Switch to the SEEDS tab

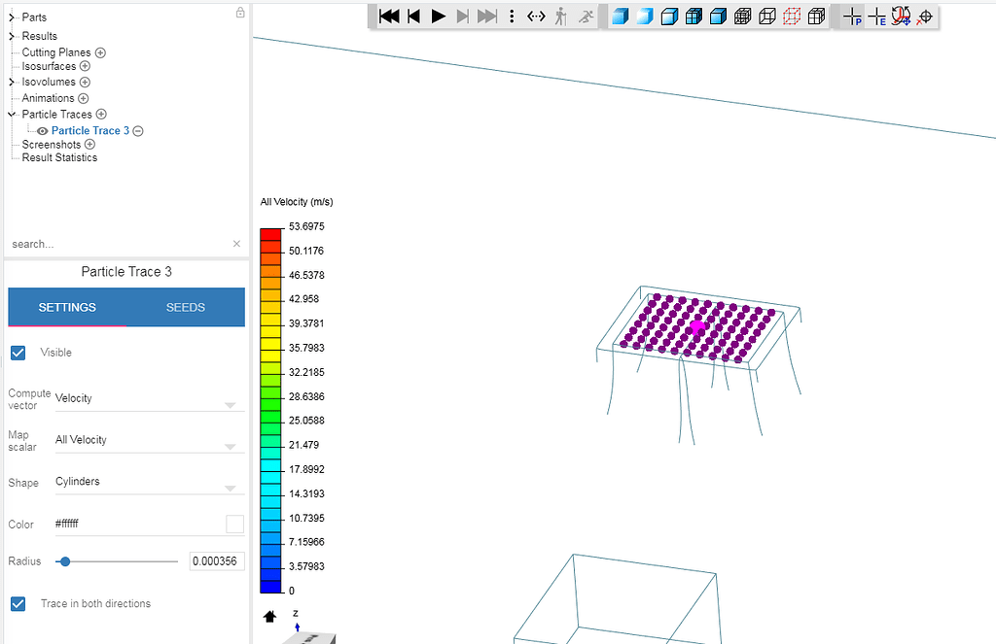185,307
